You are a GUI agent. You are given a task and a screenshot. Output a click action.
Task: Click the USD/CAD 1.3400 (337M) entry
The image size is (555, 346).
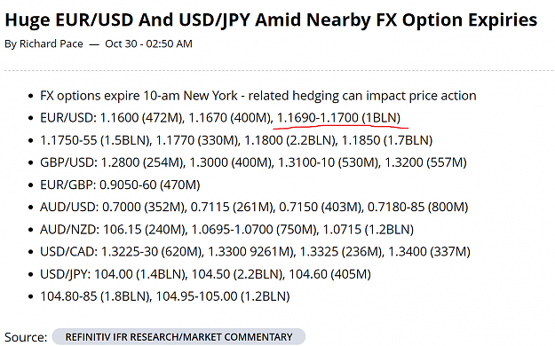(x=429, y=252)
